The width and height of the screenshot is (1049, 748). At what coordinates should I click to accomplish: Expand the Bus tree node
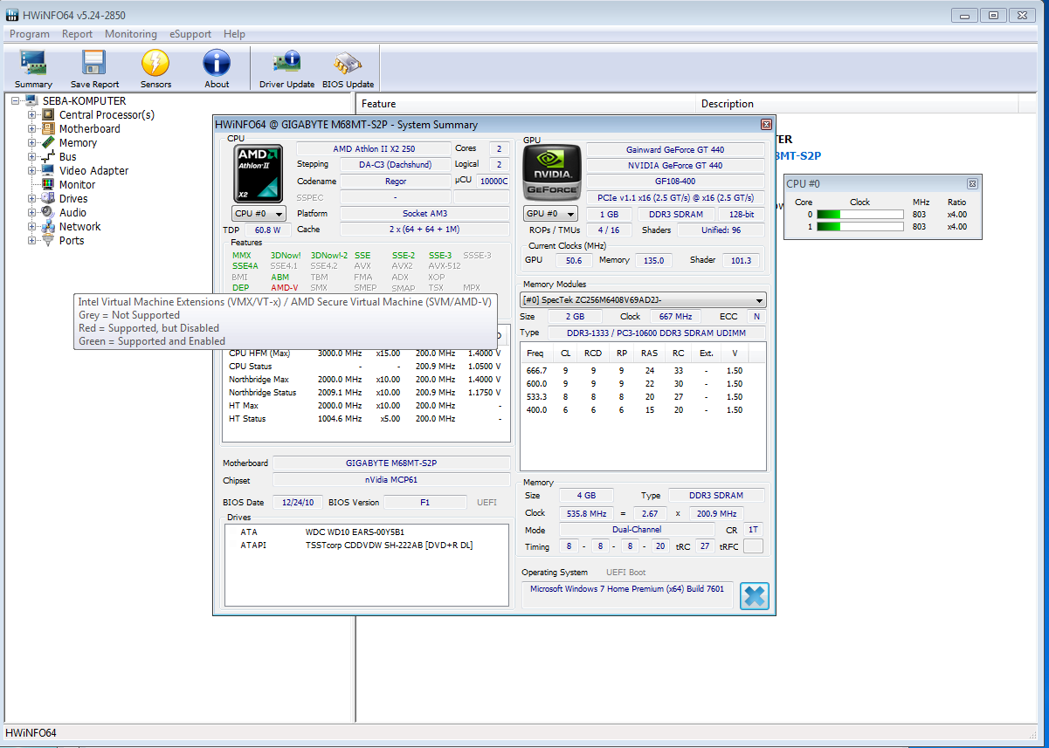31,157
